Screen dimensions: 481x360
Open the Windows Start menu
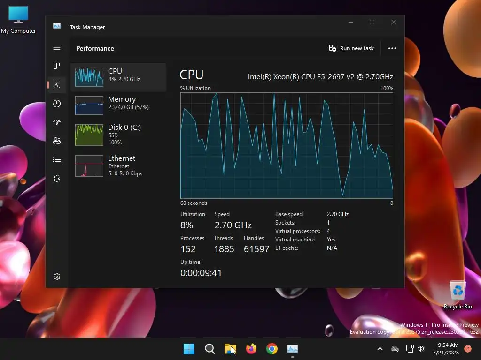pyautogui.click(x=189, y=349)
